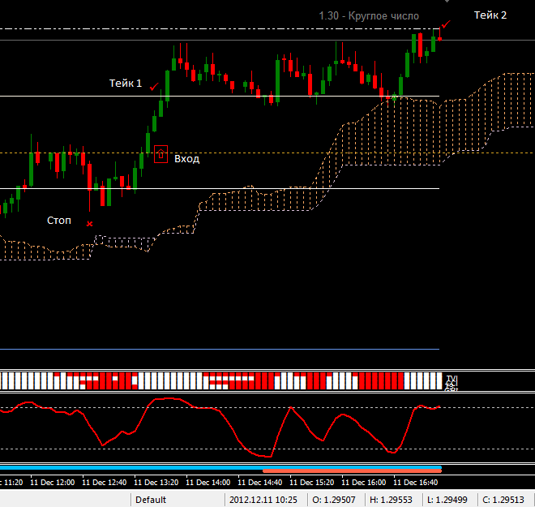Select the orange dashed horizontal line at entry level

point(267,153)
